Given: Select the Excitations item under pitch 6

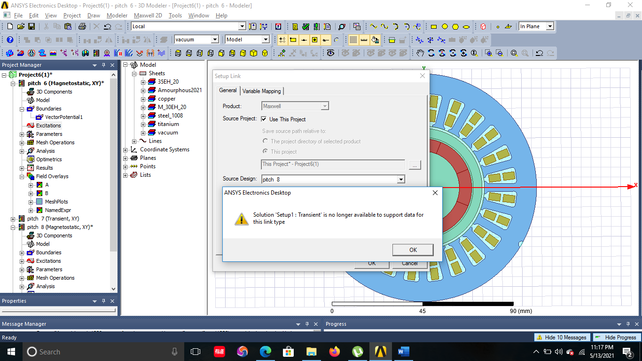Looking at the screenshot, I should pyautogui.click(x=48, y=126).
